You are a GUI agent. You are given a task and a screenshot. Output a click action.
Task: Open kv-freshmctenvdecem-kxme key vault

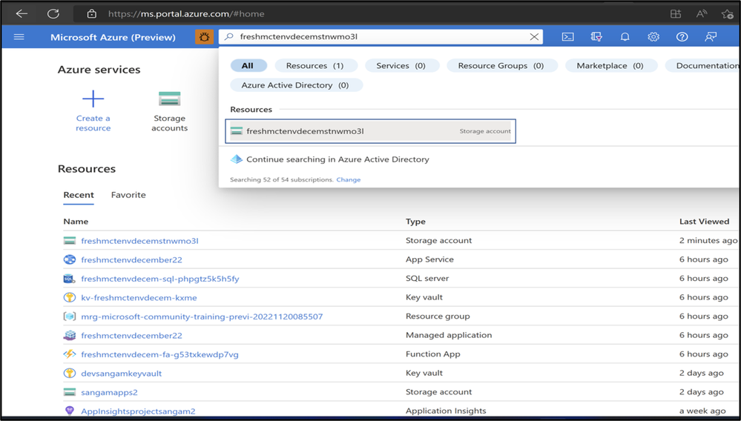(139, 297)
